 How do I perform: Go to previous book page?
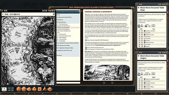pos(104,83)
